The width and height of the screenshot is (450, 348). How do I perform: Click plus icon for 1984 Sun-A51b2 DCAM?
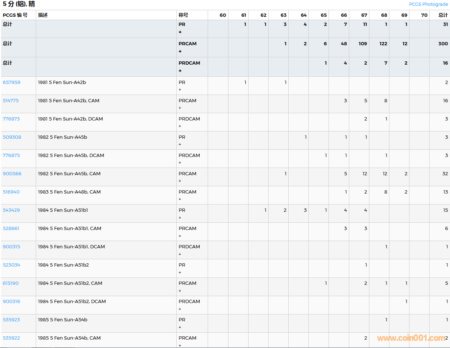tap(180, 309)
